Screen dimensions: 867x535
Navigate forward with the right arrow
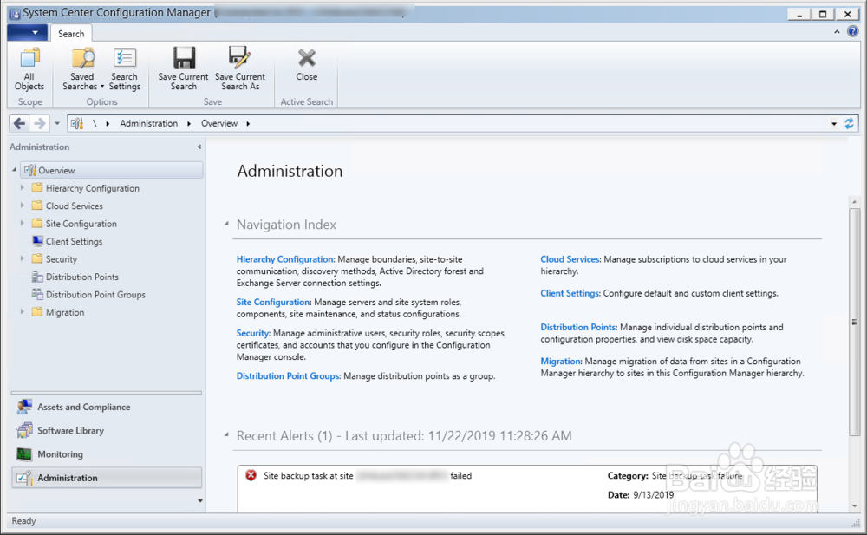pos(39,123)
